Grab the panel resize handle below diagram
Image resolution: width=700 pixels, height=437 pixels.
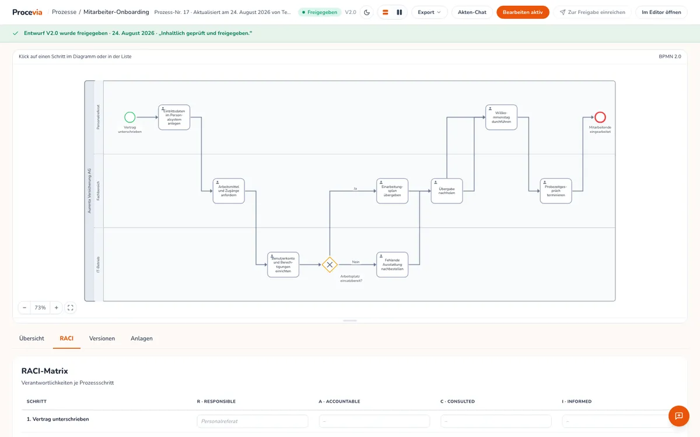point(350,320)
